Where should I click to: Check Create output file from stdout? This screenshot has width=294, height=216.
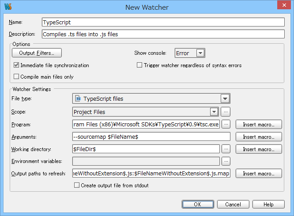click(x=77, y=185)
